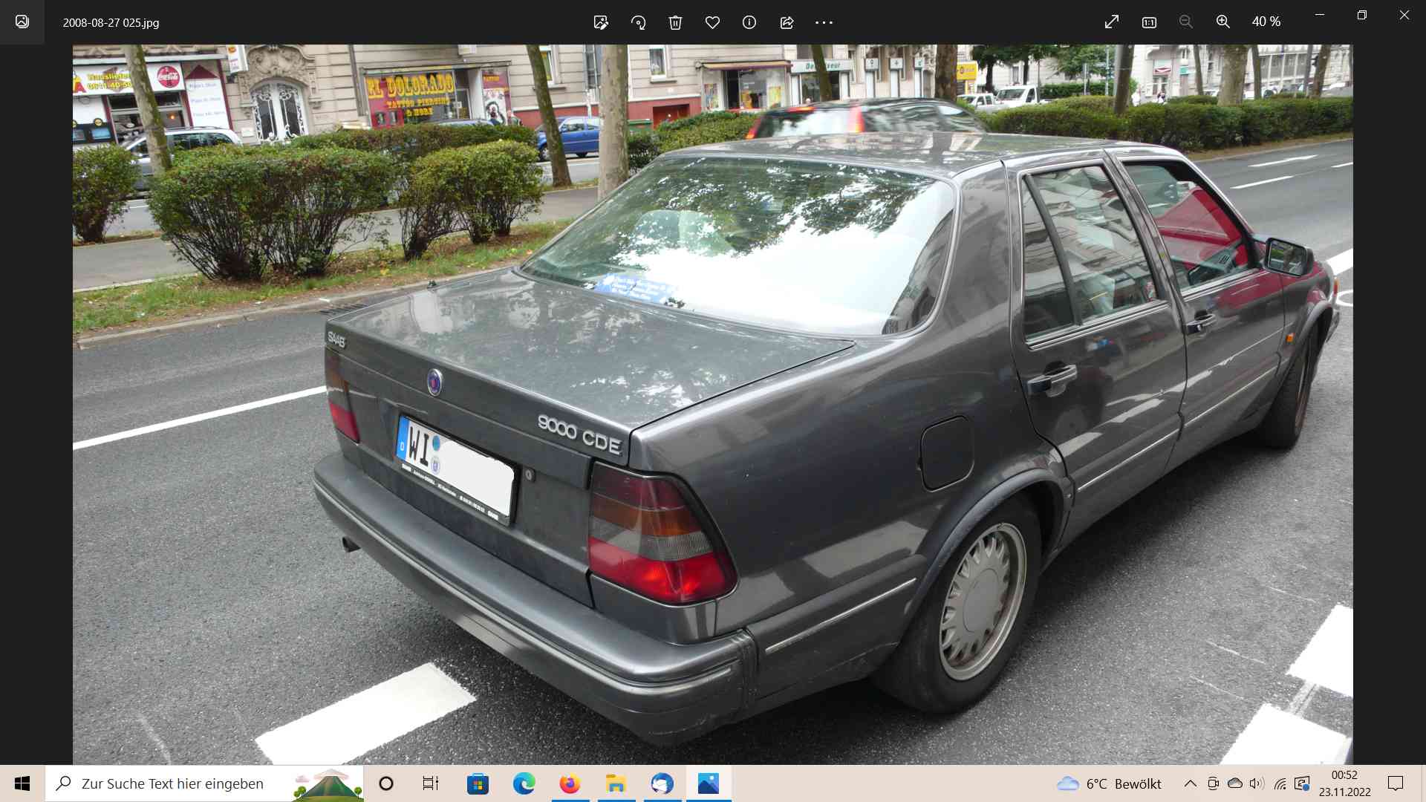Click Meet Now tray icon
1426x802 pixels.
pyautogui.click(x=1213, y=783)
